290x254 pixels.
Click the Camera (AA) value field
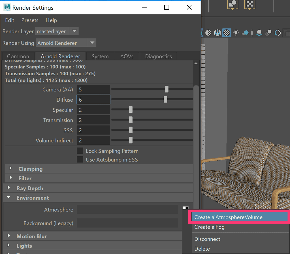[x=93, y=89]
